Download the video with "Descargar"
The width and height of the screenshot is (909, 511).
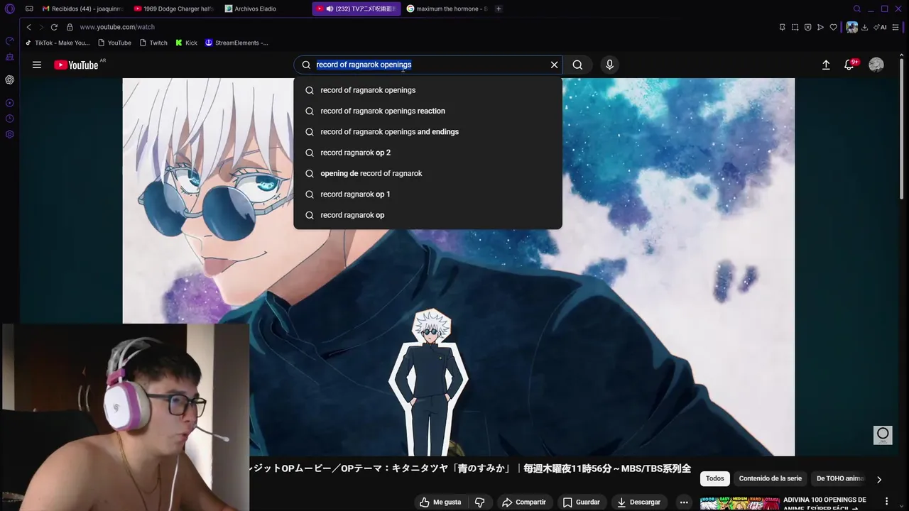tap(638, 502)
